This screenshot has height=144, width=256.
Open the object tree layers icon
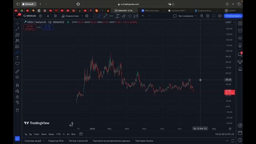coord(240,38)
